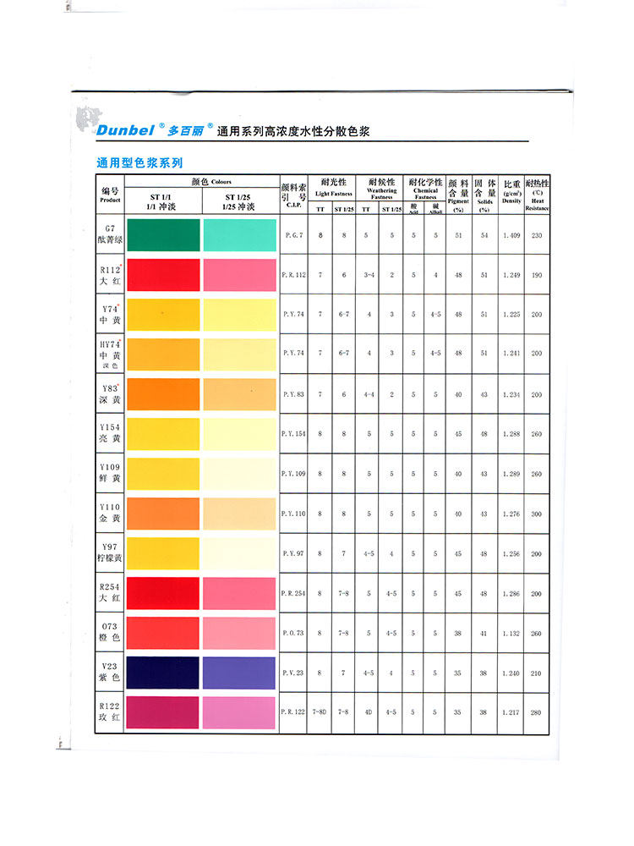Pick the Y74 yellow ST 1/1 swatch
This screenshot has width=634, height=846.
click(x=163, y=315)
